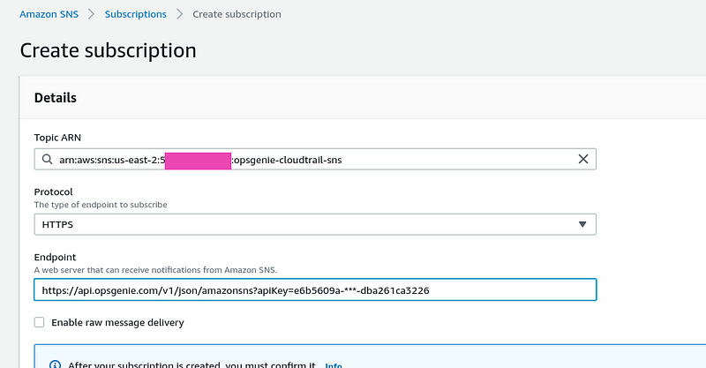Click the info circle icon in the notice
This screenshot has height=368, width=706.
pos(55,364)
